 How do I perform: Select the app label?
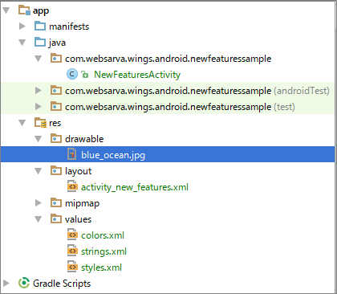(x=41, y=11)
